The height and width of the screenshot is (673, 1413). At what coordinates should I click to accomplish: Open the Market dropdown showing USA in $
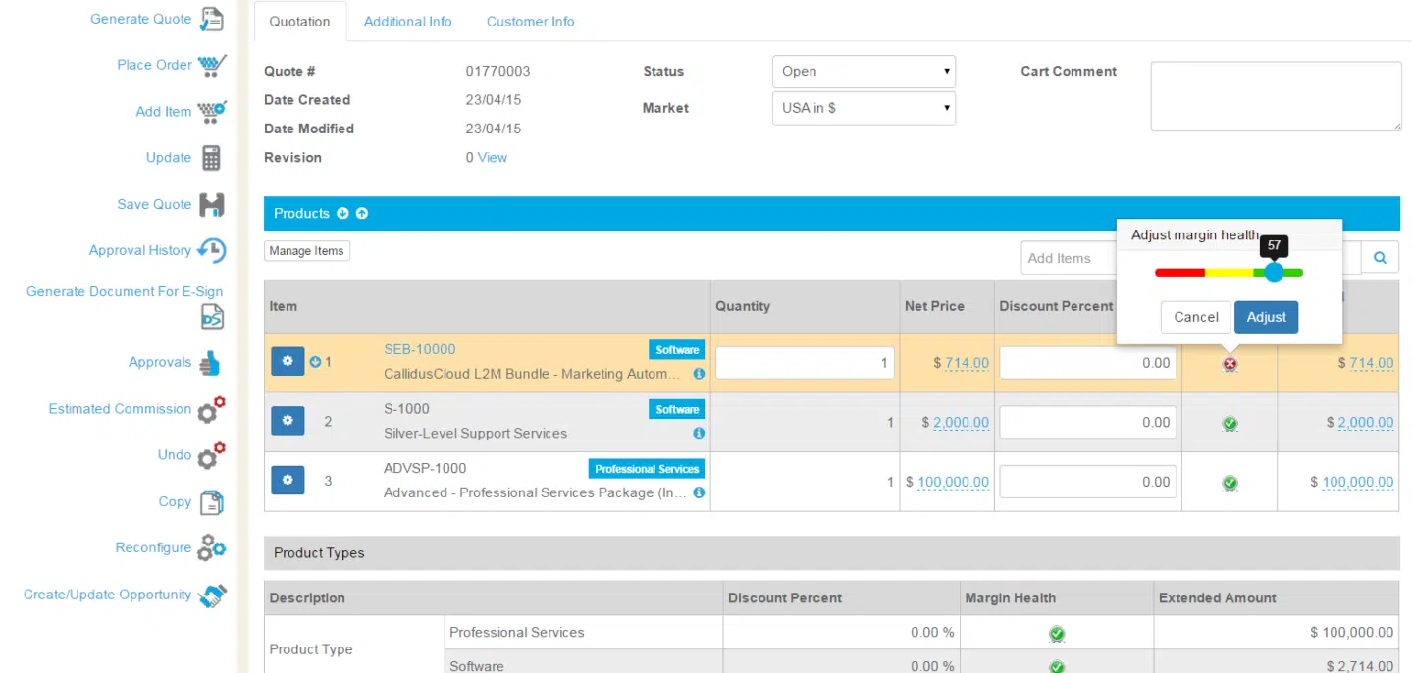[863, 108]
